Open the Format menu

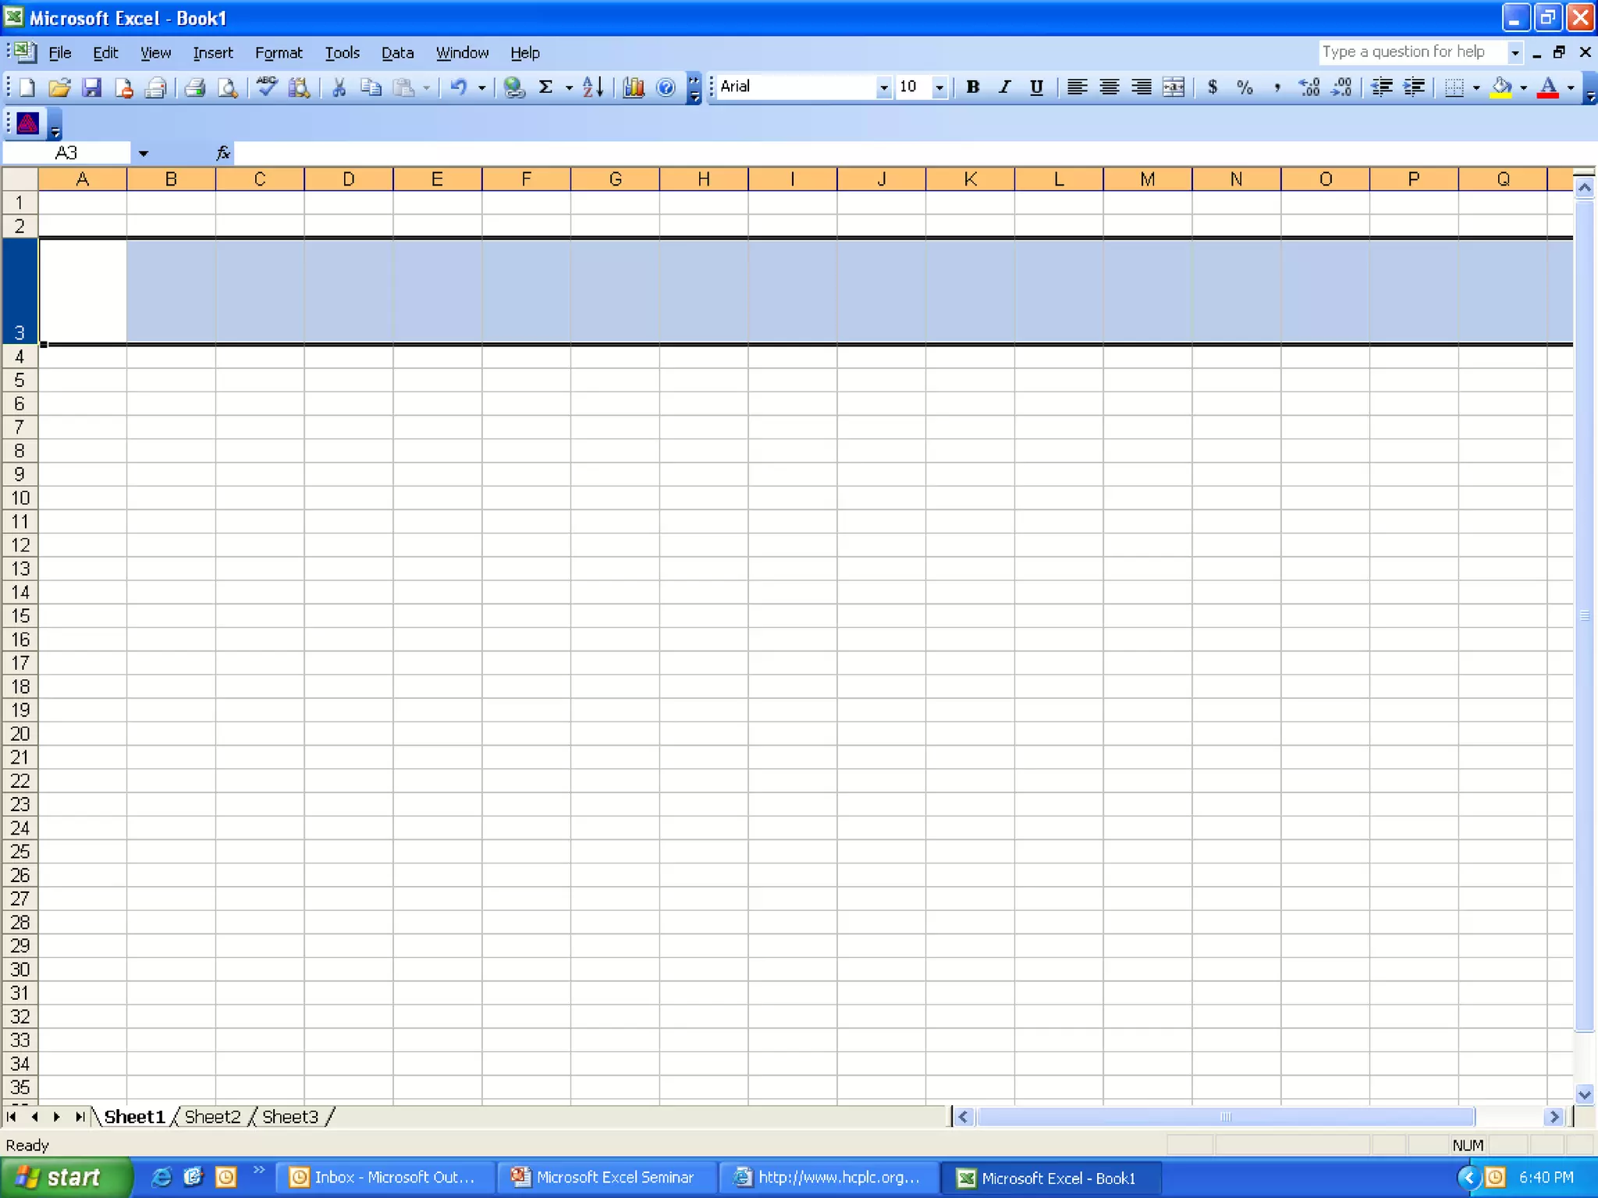point(278,53)
